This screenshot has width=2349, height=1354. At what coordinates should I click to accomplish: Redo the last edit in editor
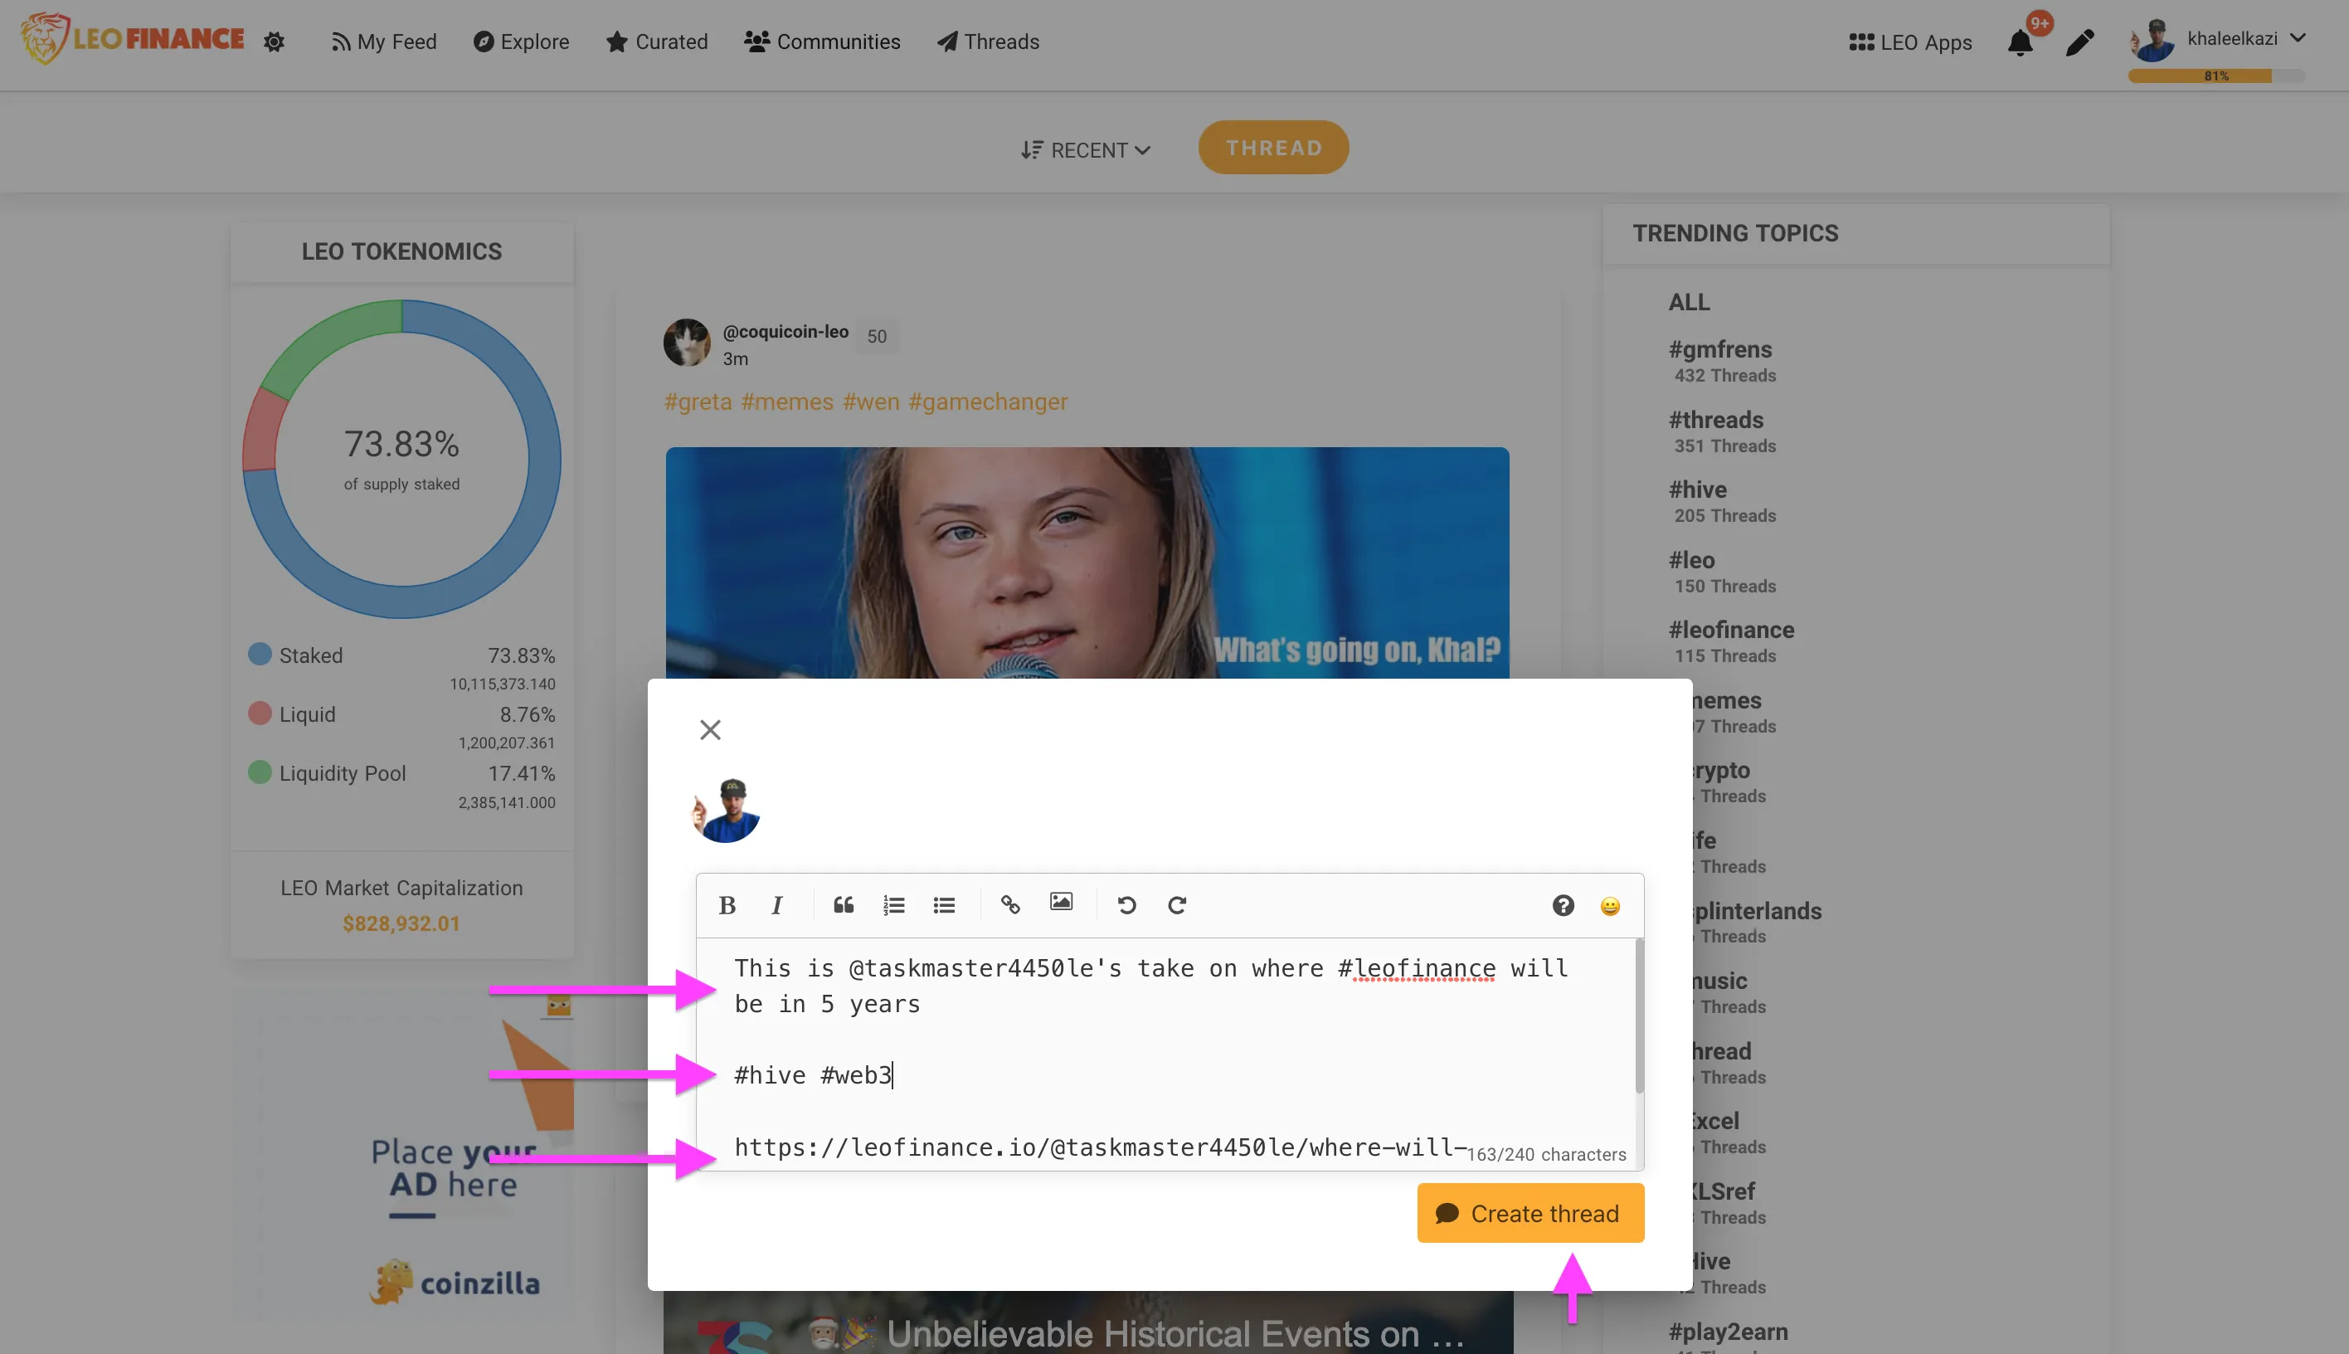pos(1177,905)
